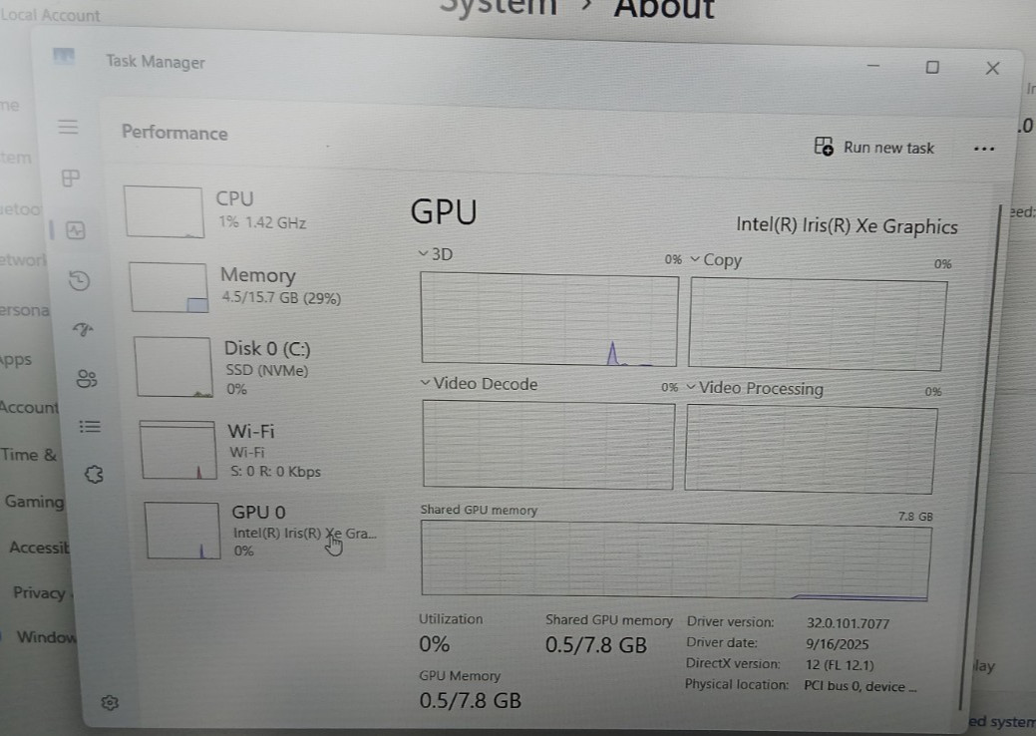Open Windows Update in Settings sidebar
Viewport: 1036px width, 736px height.
coord(46,637)
